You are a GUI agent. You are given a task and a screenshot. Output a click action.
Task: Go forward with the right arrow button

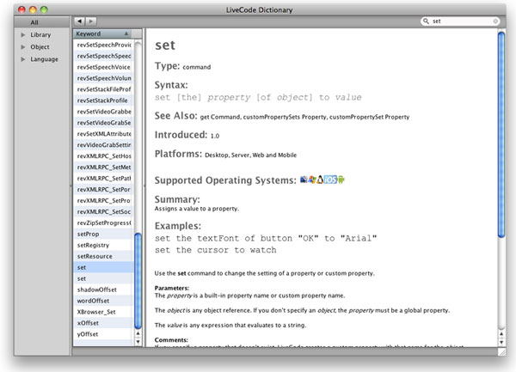91,21
